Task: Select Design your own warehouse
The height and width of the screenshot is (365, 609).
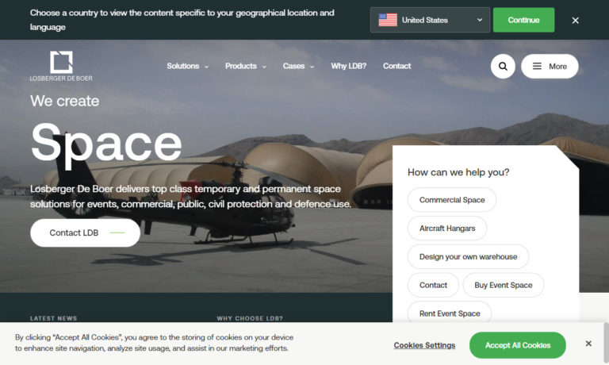Action: click(468, 257)
